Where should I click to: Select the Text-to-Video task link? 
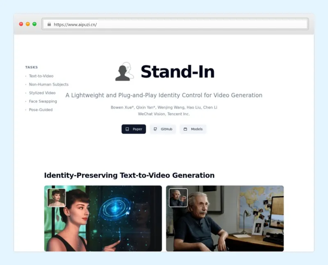(x=41, y=76)
